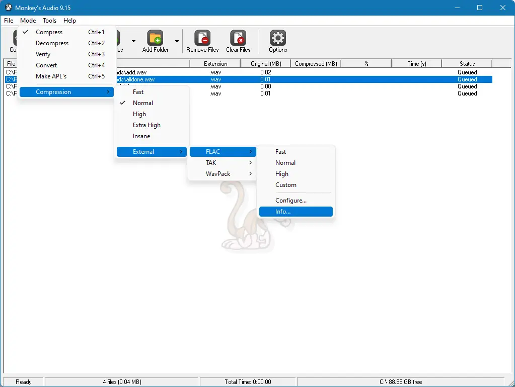The height and width of the screenshot is (387, 515).
Task: Sort by % column header
Action: (x=366, y=64)
